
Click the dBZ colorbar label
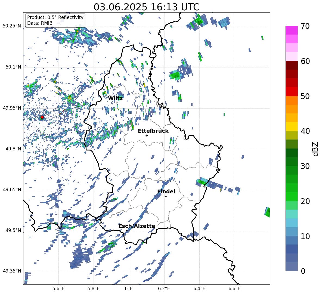point(315,149)
